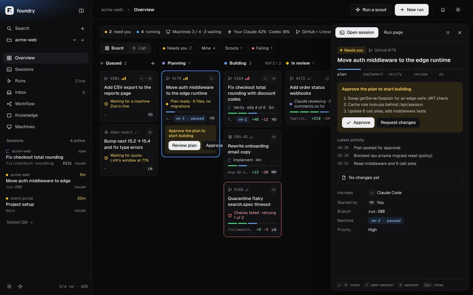Click the sun theme icon in top bar
The width and height of the screenshot is (473, 295).
[458, 10]
